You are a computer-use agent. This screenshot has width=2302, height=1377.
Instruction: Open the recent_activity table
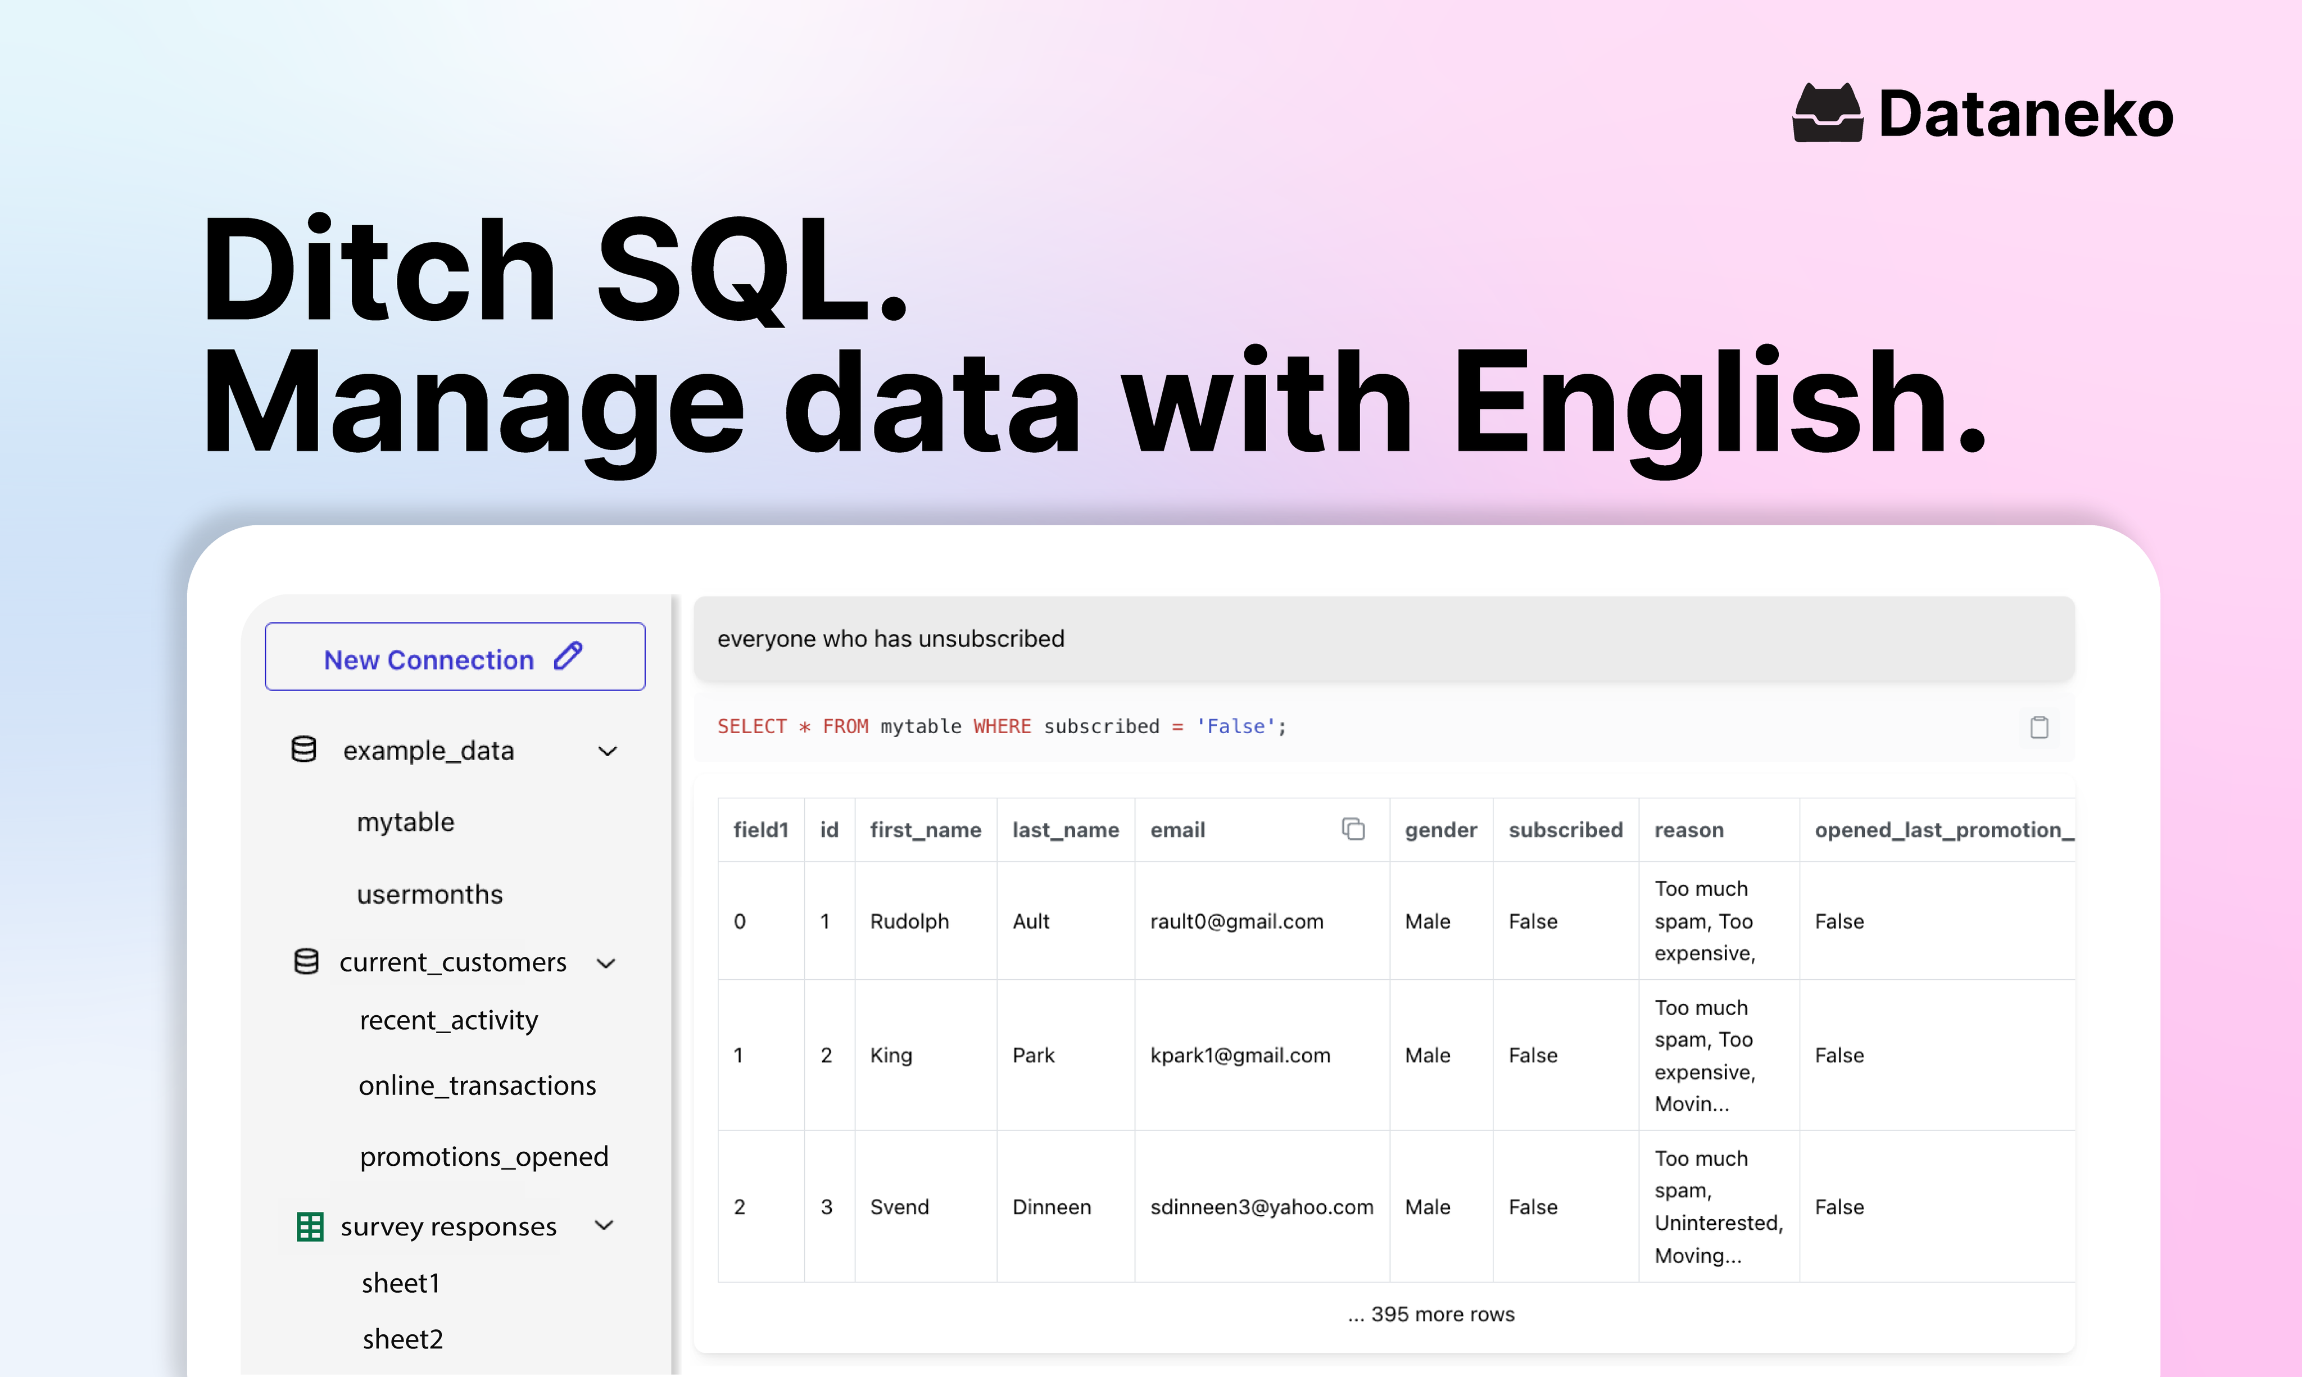pyautogui.click(x=448, y=1020)
